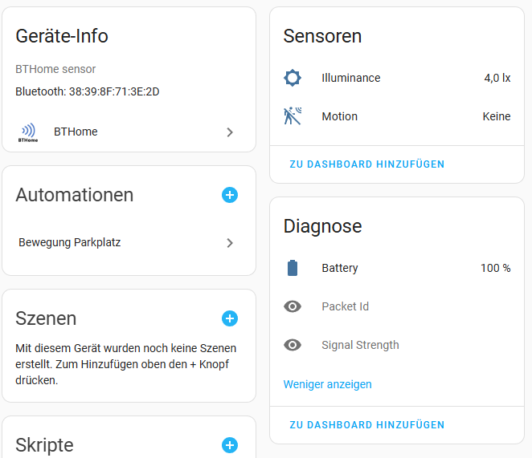
Task: Click the Battery icon in Diagnose
Action: pyautogui.click(x=293, y=268)
